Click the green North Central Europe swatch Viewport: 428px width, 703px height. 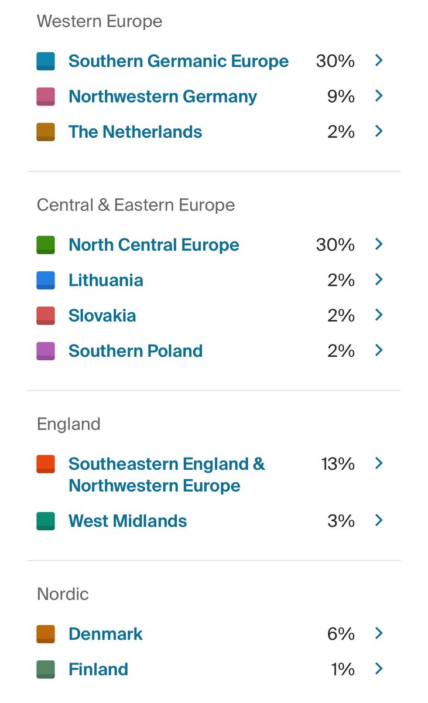coord(46,245)
